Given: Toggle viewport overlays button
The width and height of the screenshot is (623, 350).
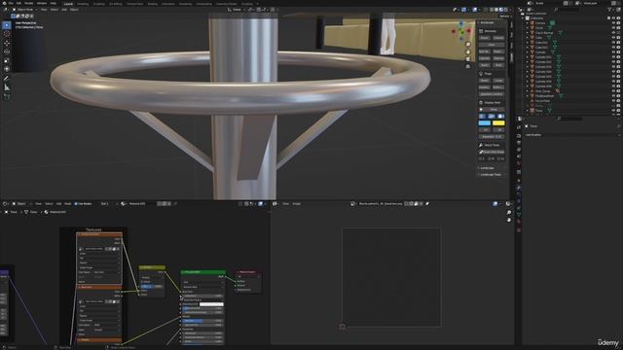Looking at the screenshot, I should point(475,10).
